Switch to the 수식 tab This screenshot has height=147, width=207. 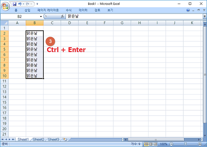pos(69,10)
